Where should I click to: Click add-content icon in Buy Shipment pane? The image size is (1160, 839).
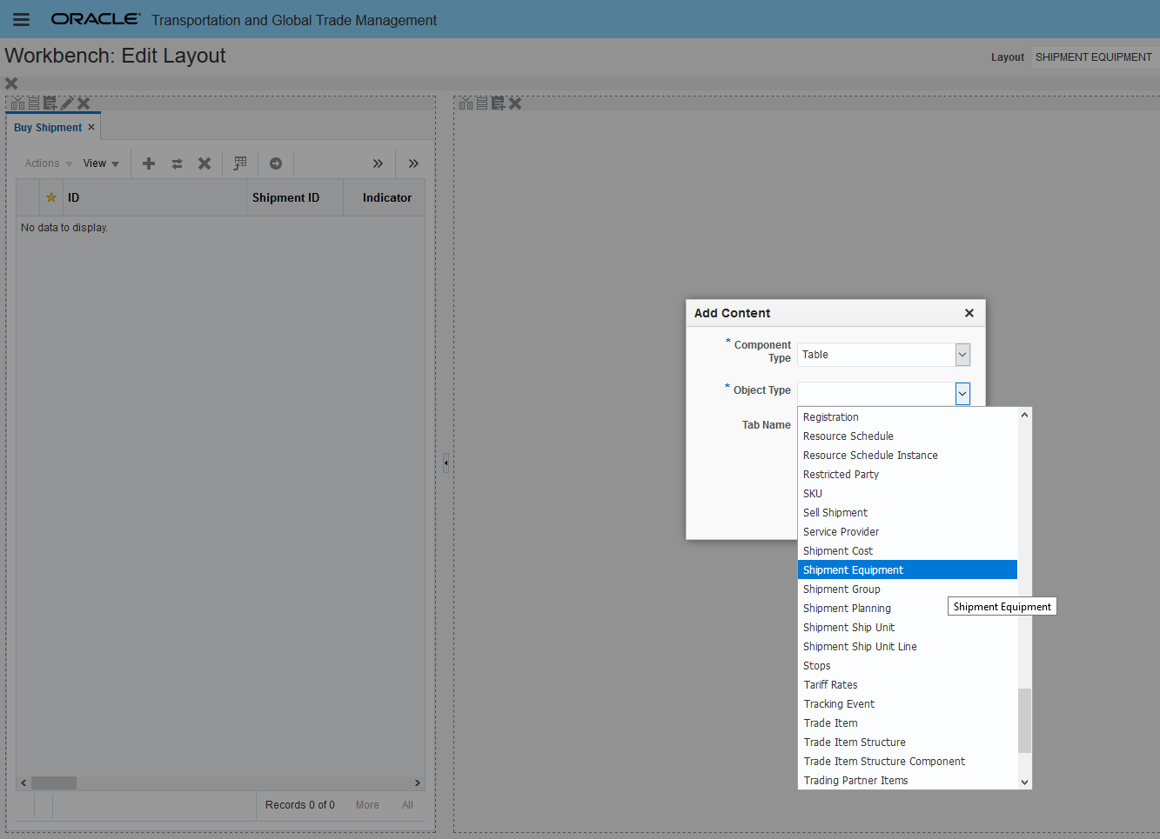[x=50, y=103]
